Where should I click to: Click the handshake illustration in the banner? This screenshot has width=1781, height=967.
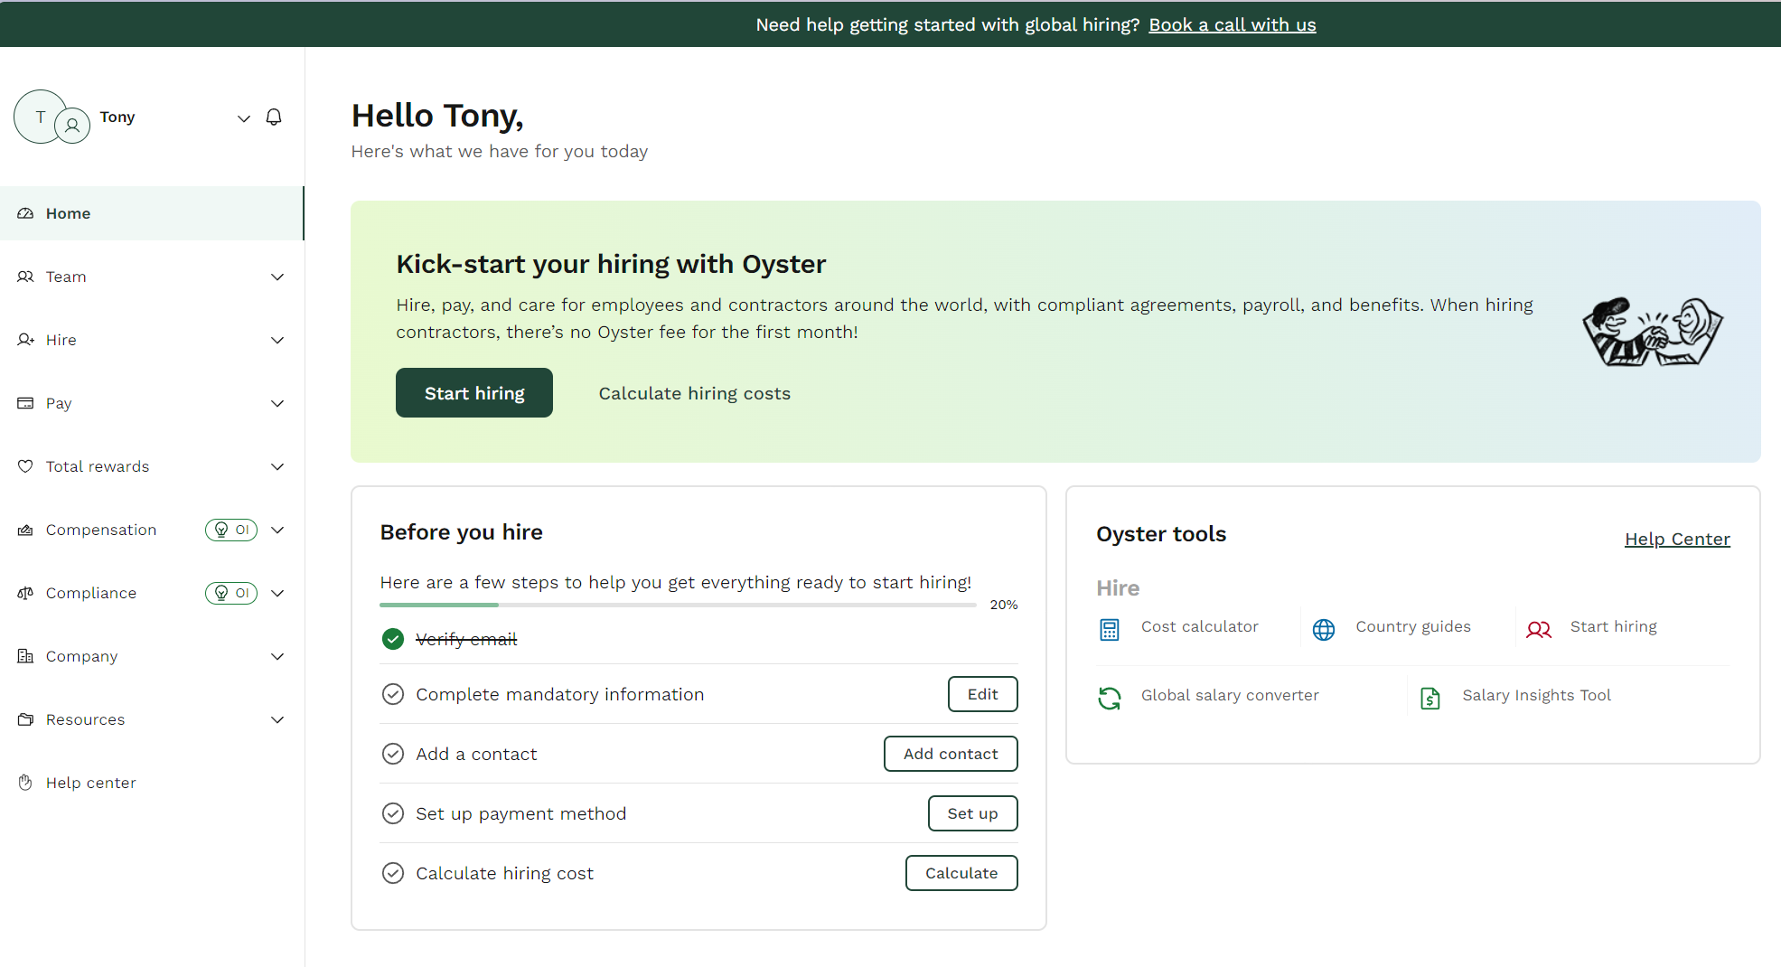[1652, 332]
